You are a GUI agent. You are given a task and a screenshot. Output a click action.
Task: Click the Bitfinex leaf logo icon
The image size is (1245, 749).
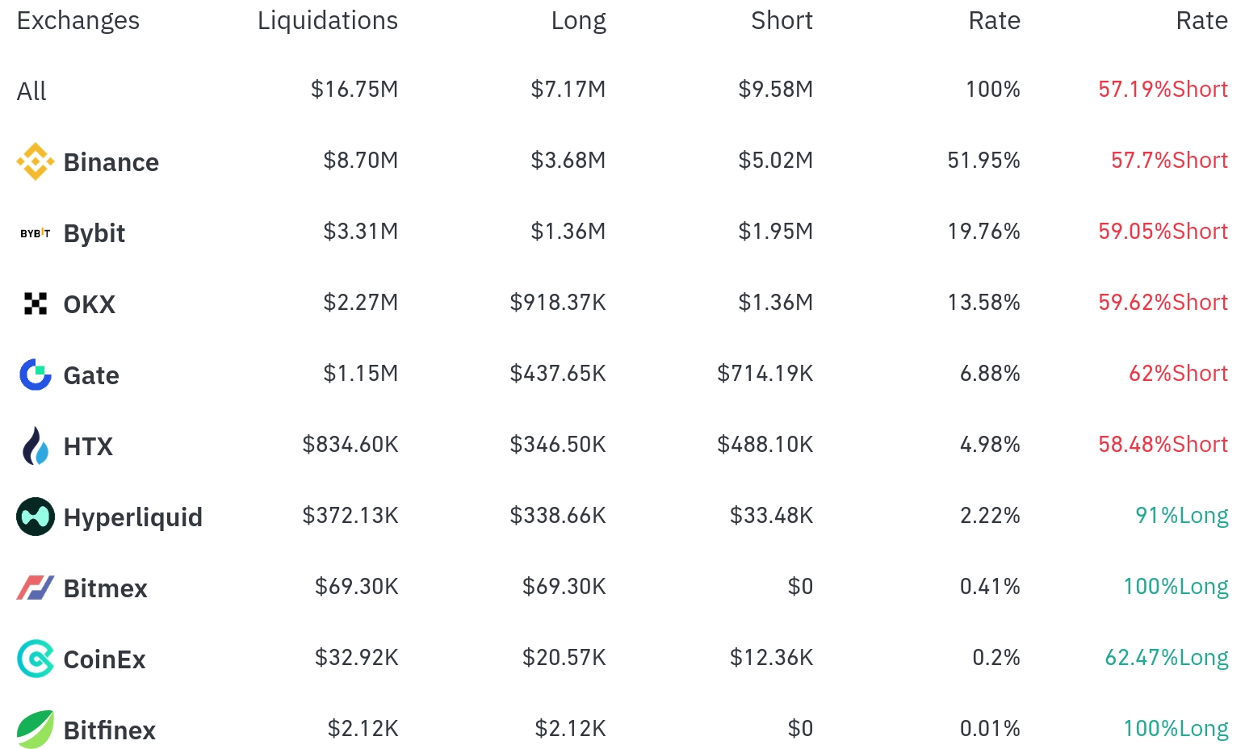point(35,730)
